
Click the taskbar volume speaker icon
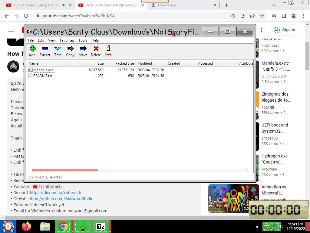[281, 226]
